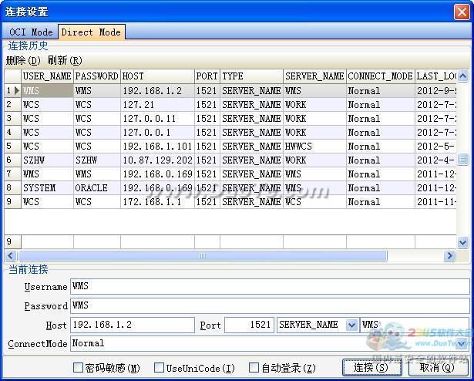Click the 2012-4- last login cell
Screen dimensions: 474x381
click(x=435, y=160)
